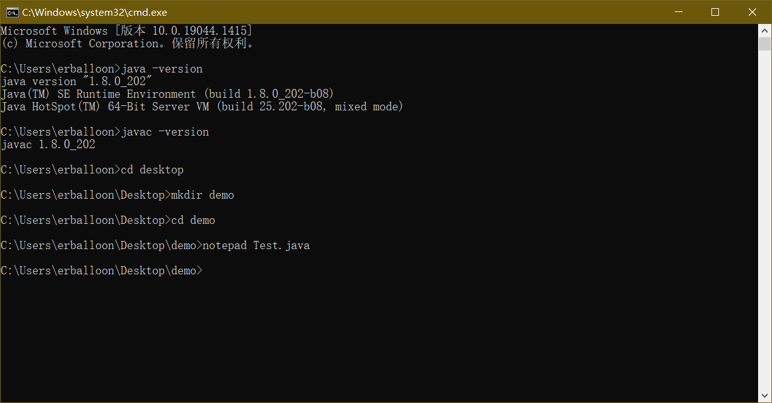Click the title bar text C:\Windows\system32\cmd.exe
Screen dimensions: 772x403
coord(95,12)
